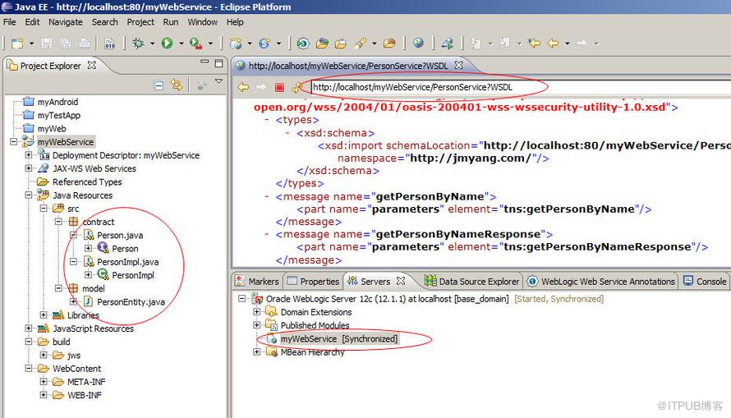The height and width of the screenshot is (418, 731).
Task: Close the Servers view tab
Action: [401, 281]
